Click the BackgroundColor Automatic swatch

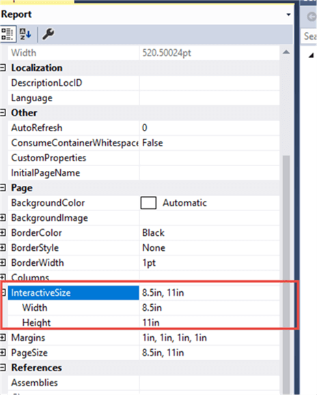[148, 203]
